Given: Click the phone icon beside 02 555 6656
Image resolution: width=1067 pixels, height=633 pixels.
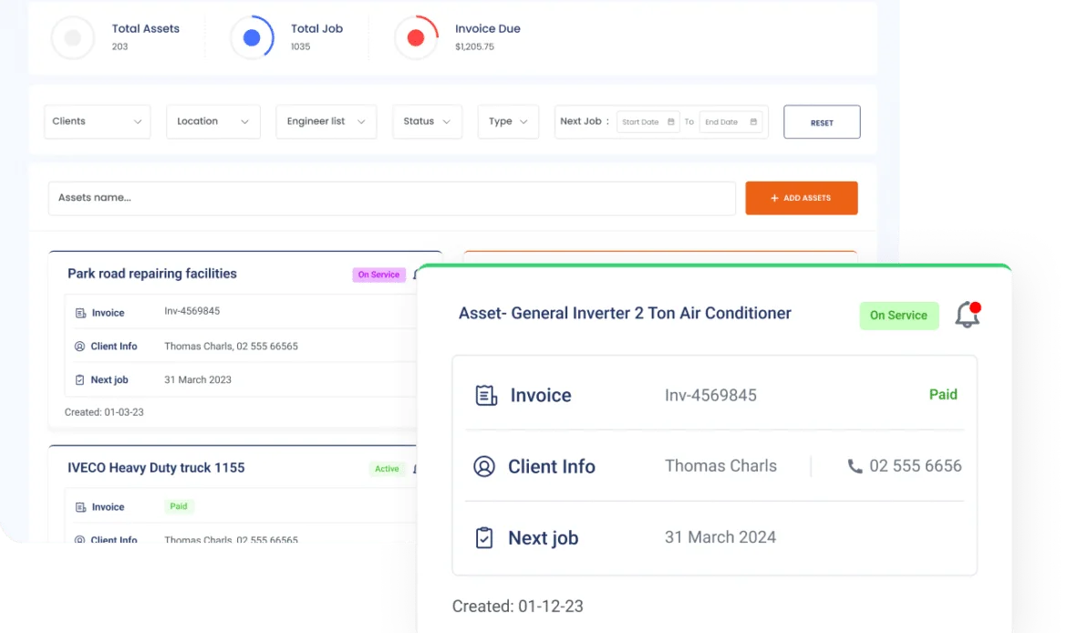Looking at the screenshot, I should point(855,466).
